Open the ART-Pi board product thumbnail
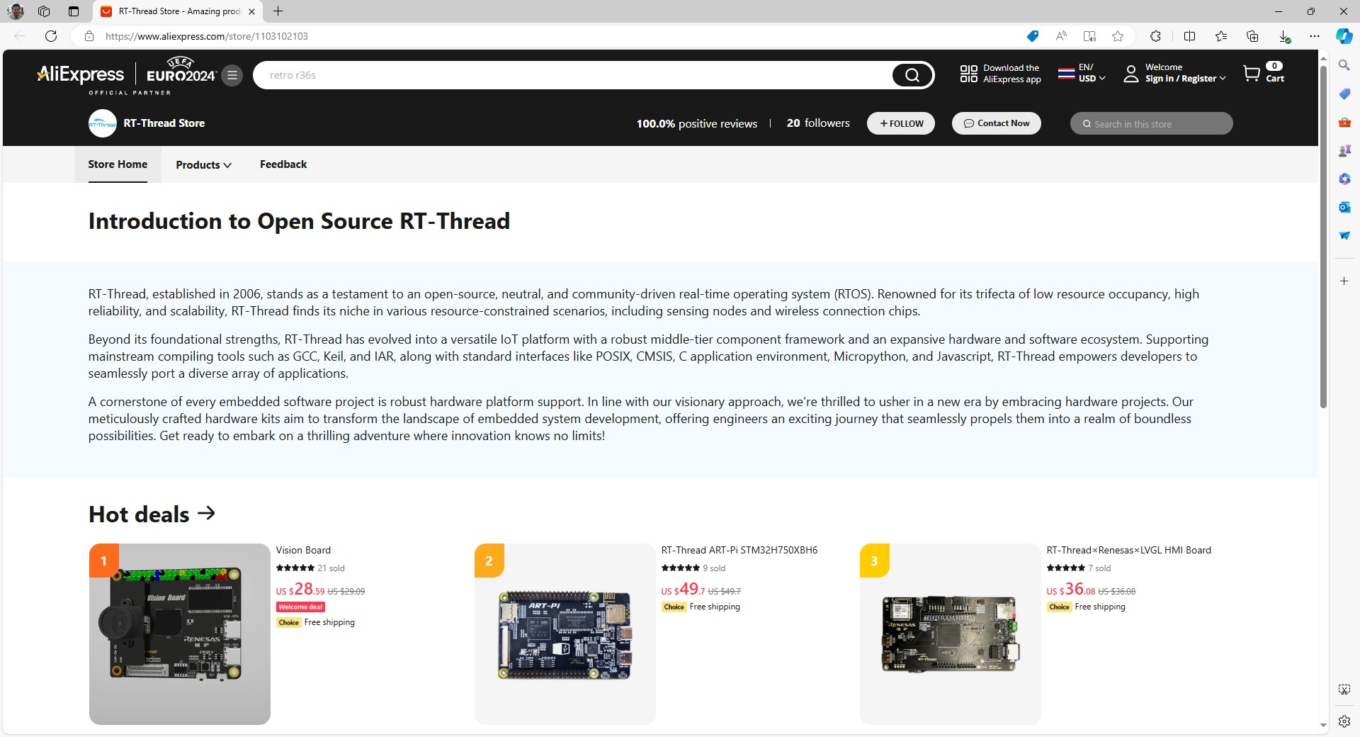This screenshot has height=737, width=1360. [565, 634]
